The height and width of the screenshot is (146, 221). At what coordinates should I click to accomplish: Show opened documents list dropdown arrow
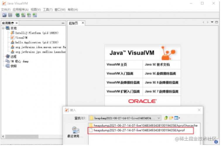[x=212, y=22]
